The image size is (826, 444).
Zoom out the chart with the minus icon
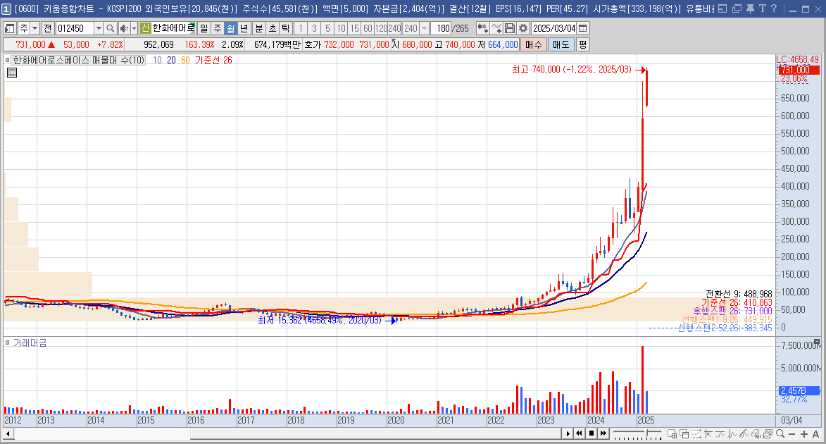tap(791, 434)
